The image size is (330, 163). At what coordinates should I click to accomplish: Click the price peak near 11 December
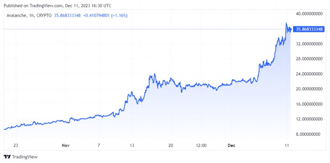(x=286, y=23)
